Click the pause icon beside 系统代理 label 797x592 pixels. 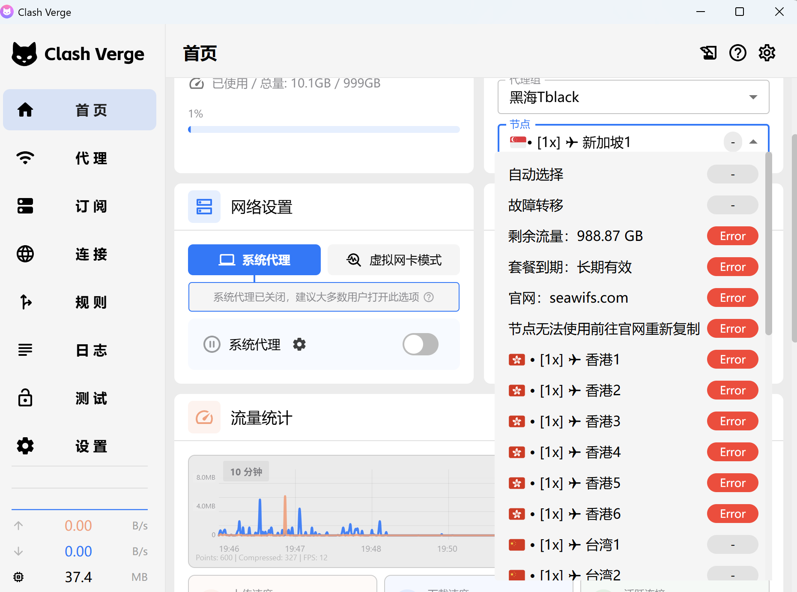pos(212,344)
